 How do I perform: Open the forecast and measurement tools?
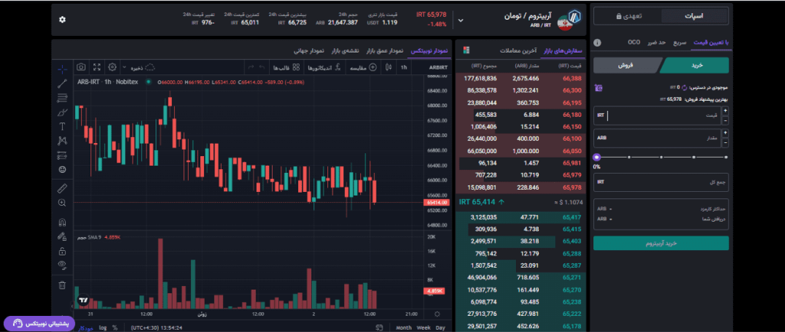(62, 155)
